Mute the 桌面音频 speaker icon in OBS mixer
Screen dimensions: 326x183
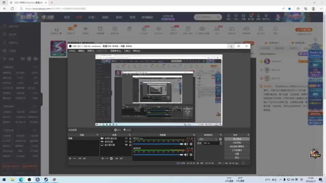click(x=186, y=155)
